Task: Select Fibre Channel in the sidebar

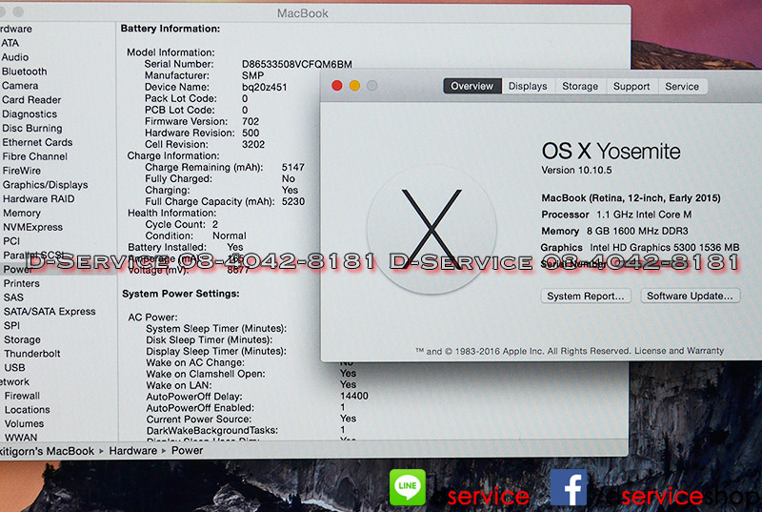Action: (x=35, y=156)
